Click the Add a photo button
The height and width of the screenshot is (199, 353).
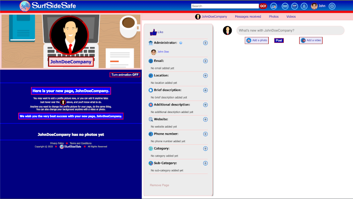(257, 40)
